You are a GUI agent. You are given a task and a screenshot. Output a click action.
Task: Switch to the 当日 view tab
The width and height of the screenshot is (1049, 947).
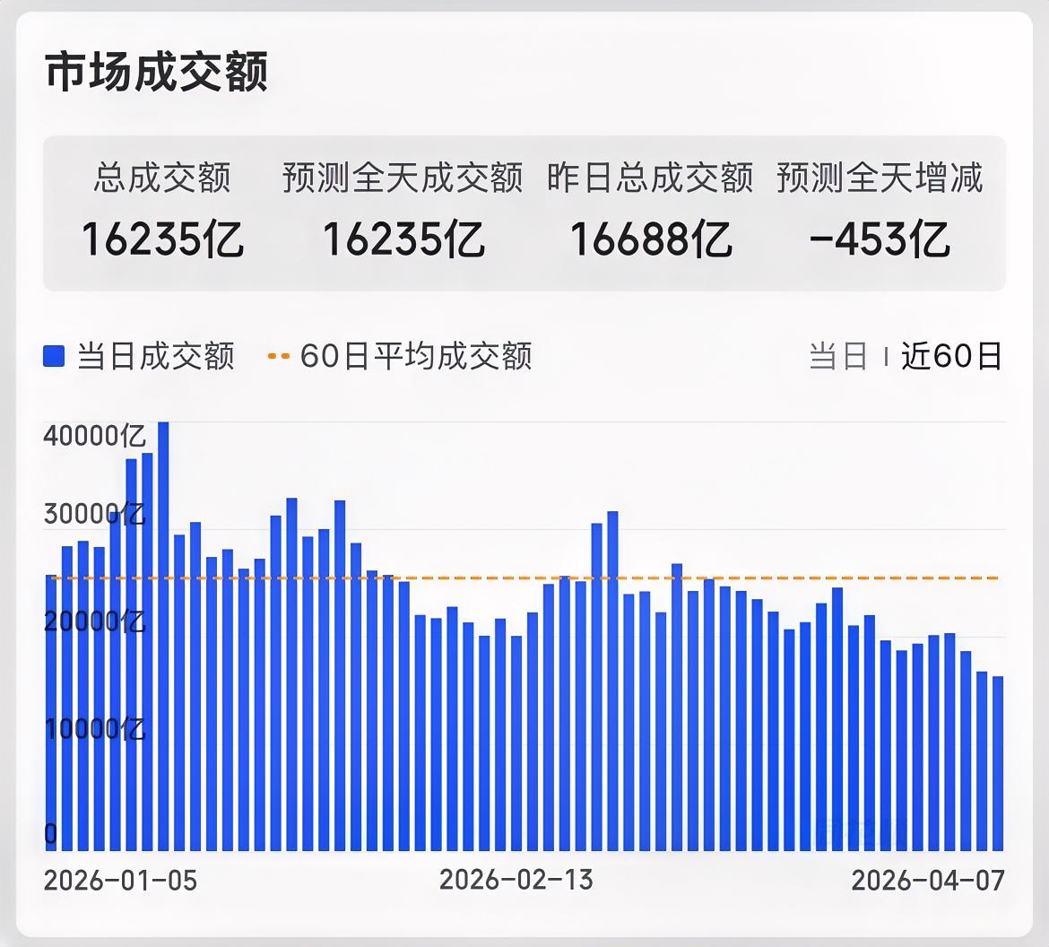(836, 357)
